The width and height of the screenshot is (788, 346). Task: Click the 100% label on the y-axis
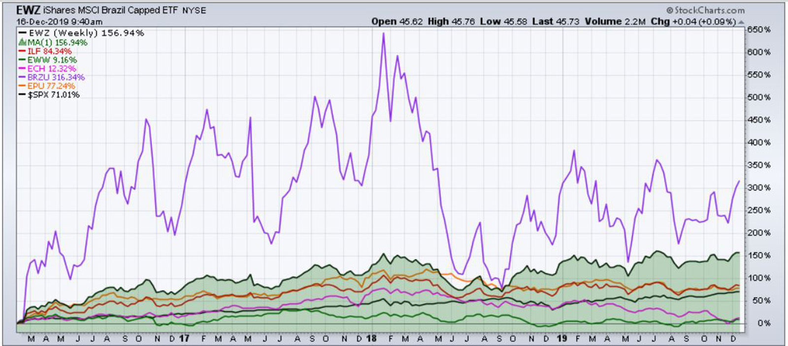pyautogui.click(x=758, y=278)
